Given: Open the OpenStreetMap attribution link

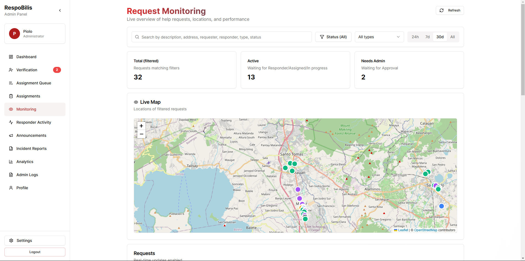Looking at the screenshot, I should (x=426, y=230).
